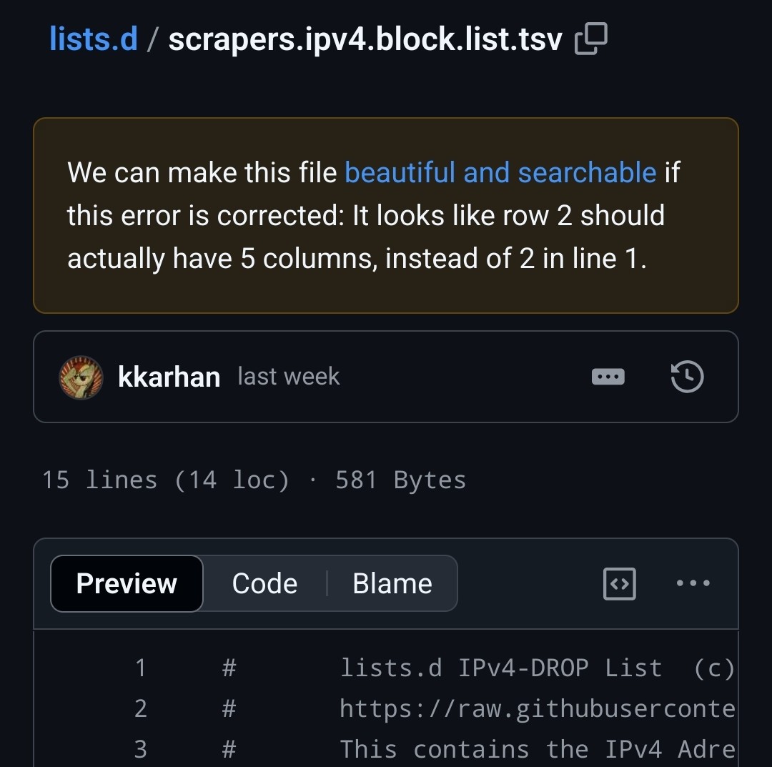Select line number 2 in the file
Screen dimensions: 772x767
[x=140, y=708]
